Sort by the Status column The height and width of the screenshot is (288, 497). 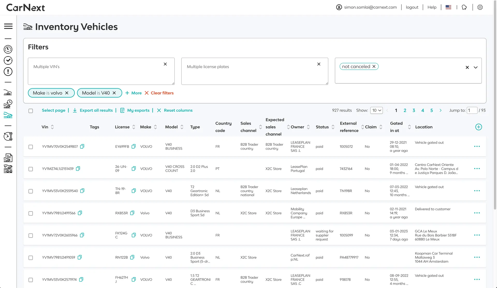click(333, 127)
